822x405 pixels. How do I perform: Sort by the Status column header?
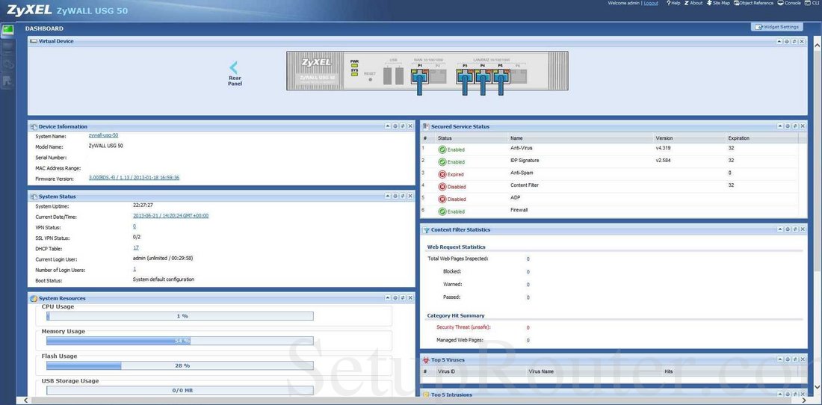coord(471,138)
